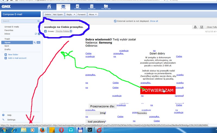Click the search magnifier icon
Image resolution: width=217 pixels, height=133 pixels.
pos(39,21)
